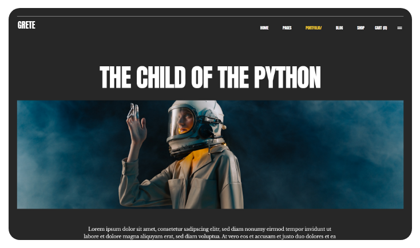The width and height of the screenshot is (420, 248).
Task: Open the Cart (0) link
Action: coord(381,27)
